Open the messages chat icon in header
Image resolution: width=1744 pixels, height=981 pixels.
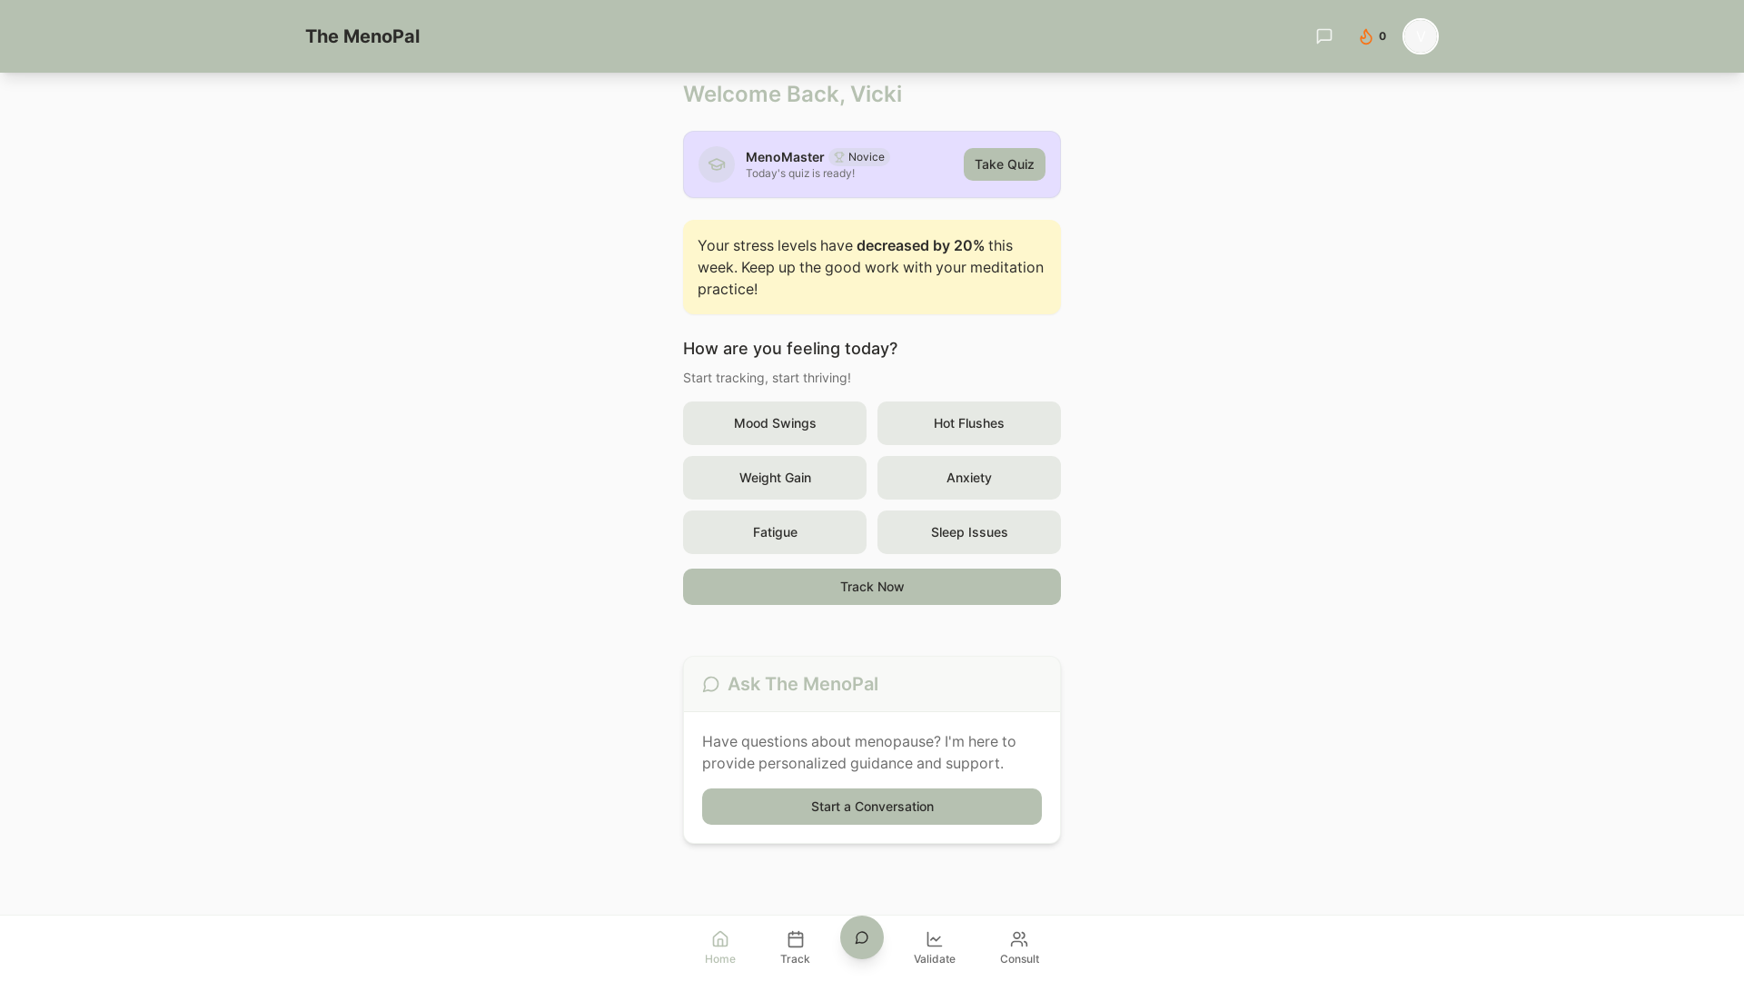click(1323, 36)
